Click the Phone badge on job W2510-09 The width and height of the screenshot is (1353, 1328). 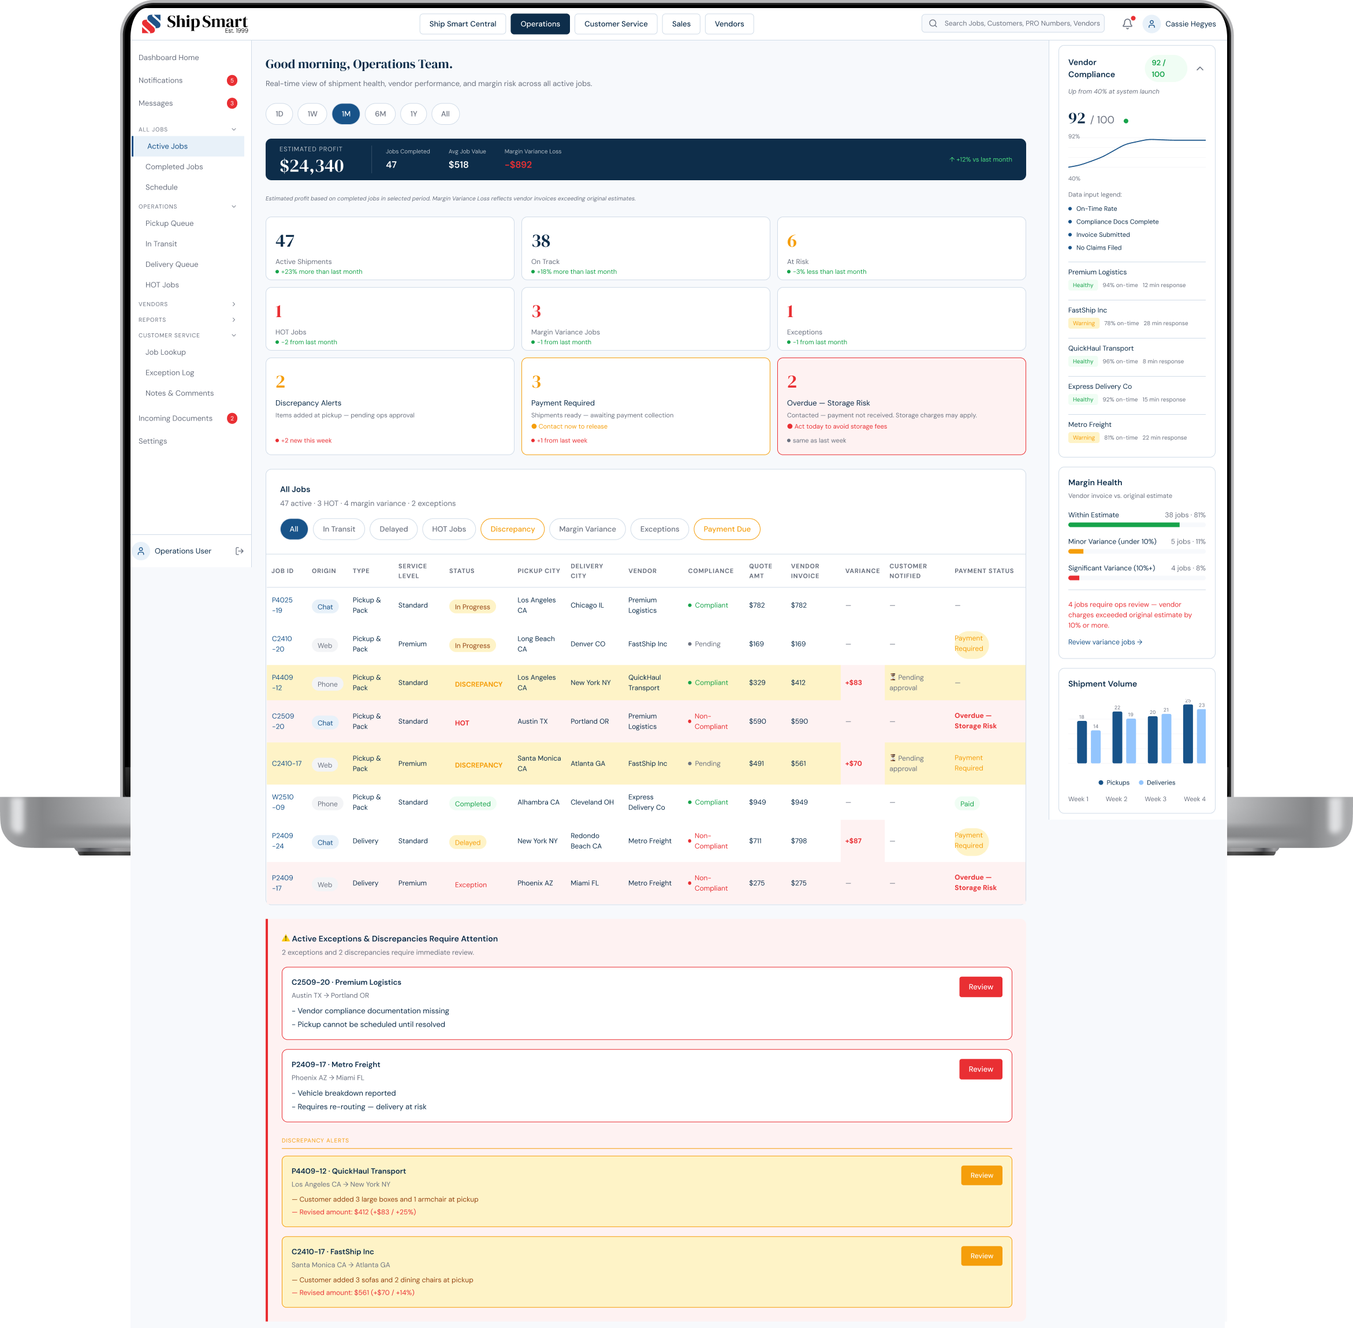pyautogui.click(x=327, y=804)
